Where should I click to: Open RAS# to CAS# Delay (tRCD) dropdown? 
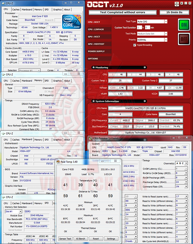tap(186, 173)
